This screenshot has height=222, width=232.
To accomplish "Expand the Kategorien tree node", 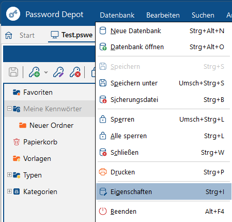I will point(9,191).
